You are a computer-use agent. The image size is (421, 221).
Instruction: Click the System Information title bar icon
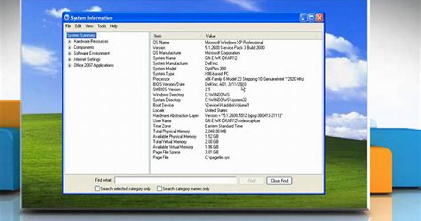[x=67, y=18]
